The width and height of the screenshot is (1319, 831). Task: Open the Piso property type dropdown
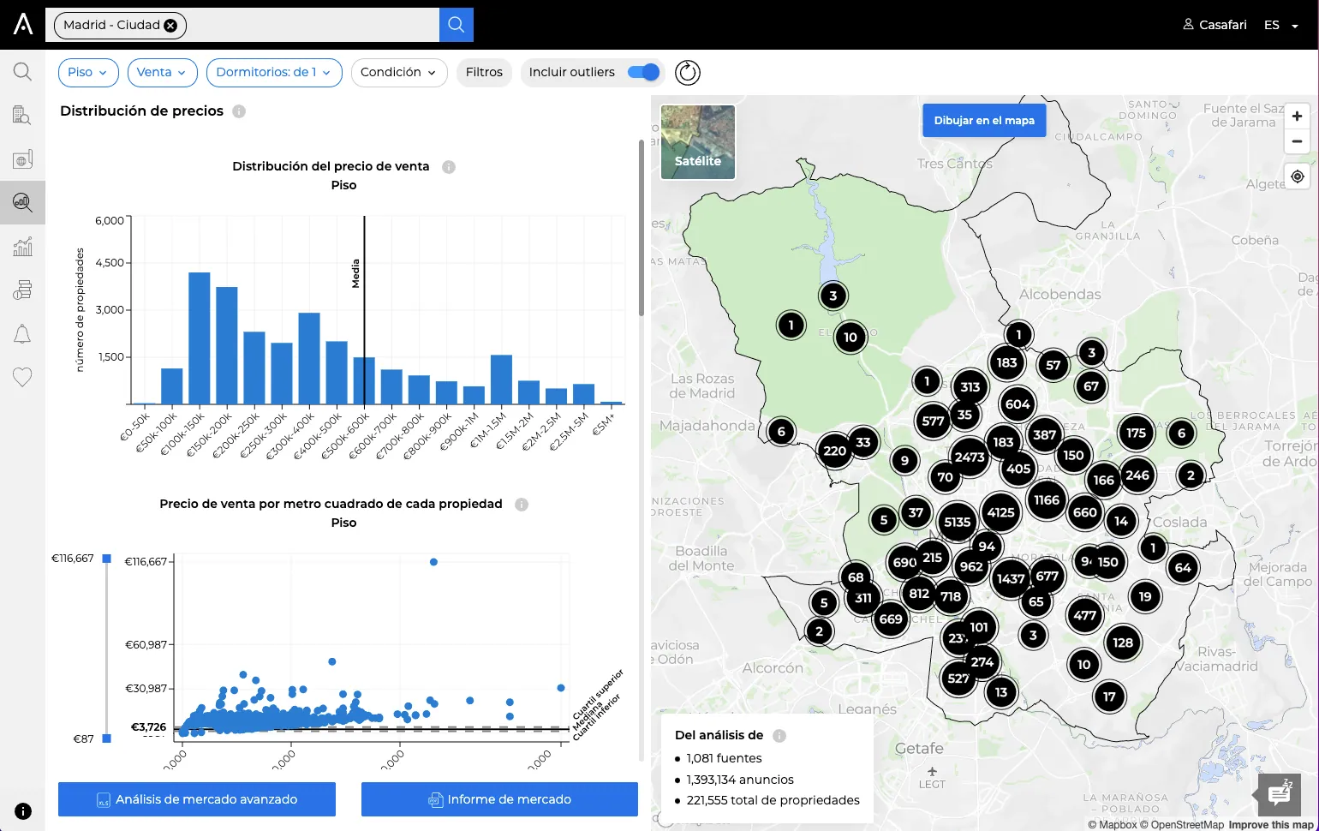pos(88,73)
